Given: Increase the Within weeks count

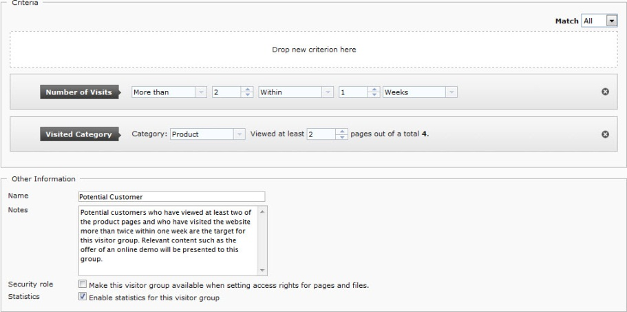Looking at the screenshot, I should 374,90.
